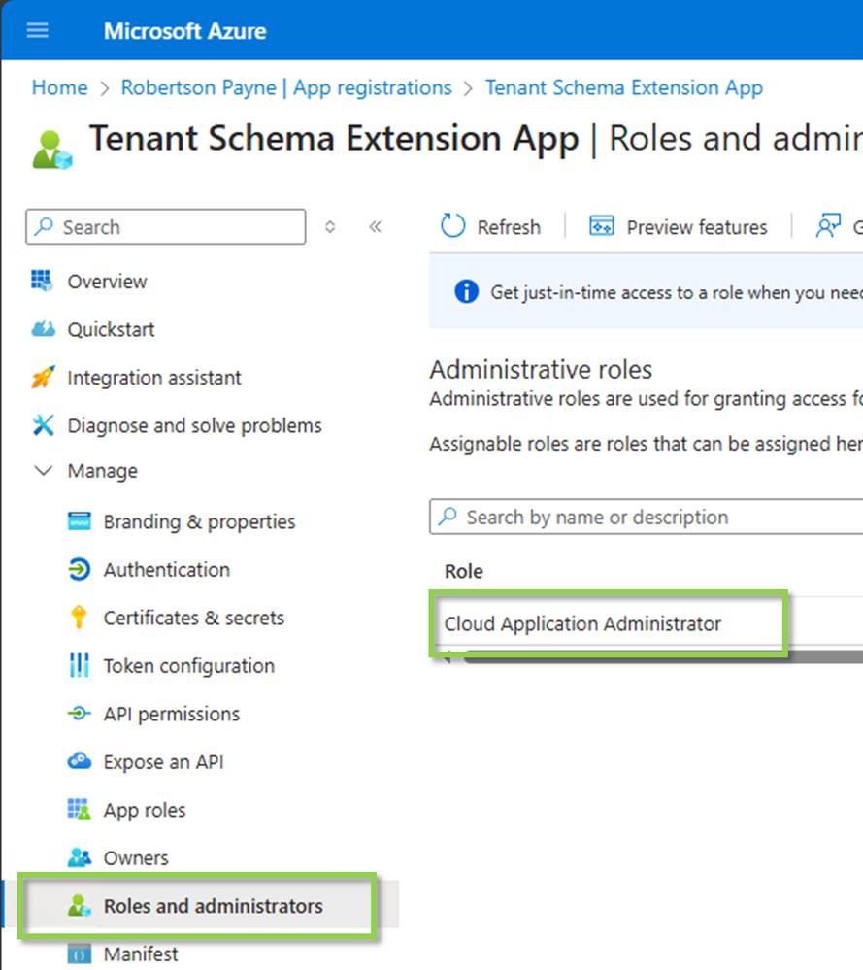This screenshot has width=863, height=970.
Task: Open Robertson Payne | App registrations breadcrumb
Action: coord(286,87)
